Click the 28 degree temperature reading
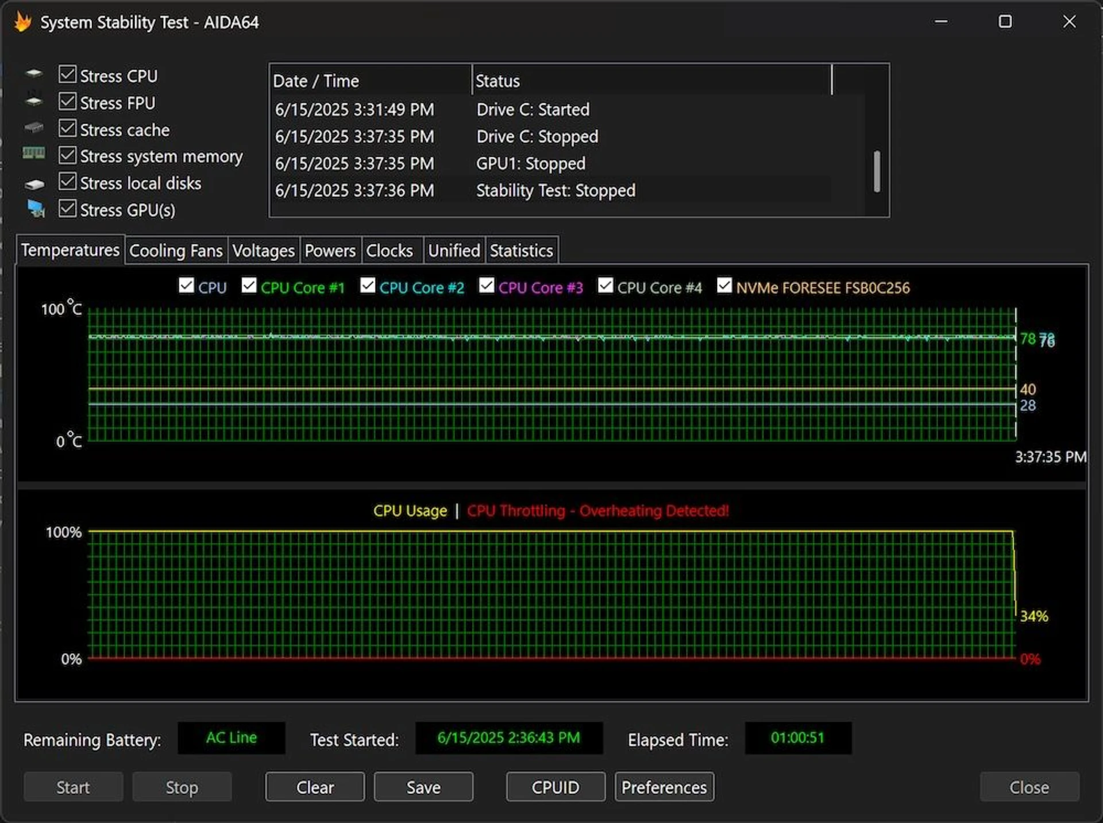 tap(1028, 405)
